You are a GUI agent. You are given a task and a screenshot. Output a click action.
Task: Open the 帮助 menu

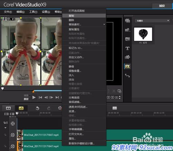[58, 12]
